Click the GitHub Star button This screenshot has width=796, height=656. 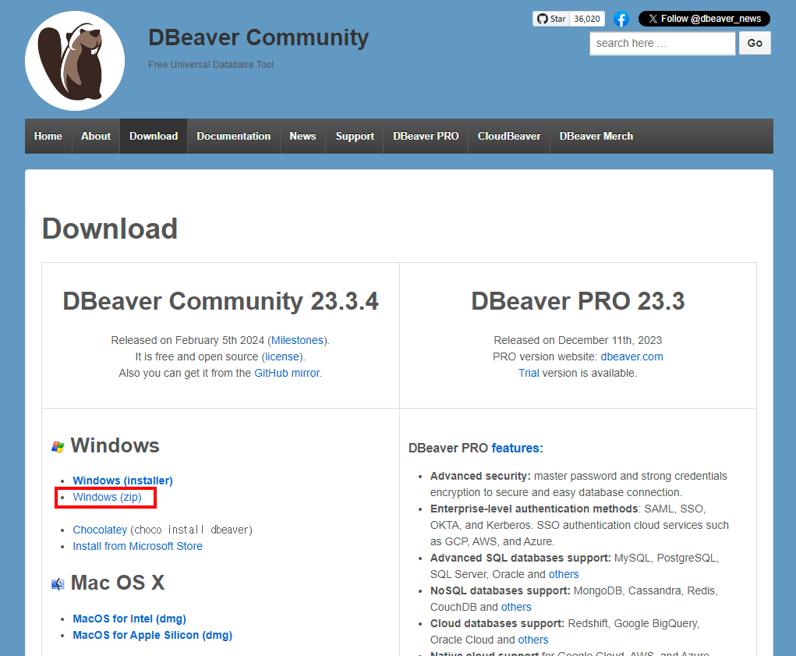(551, 19)
